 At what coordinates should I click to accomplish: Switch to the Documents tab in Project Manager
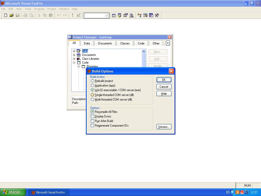105,43
